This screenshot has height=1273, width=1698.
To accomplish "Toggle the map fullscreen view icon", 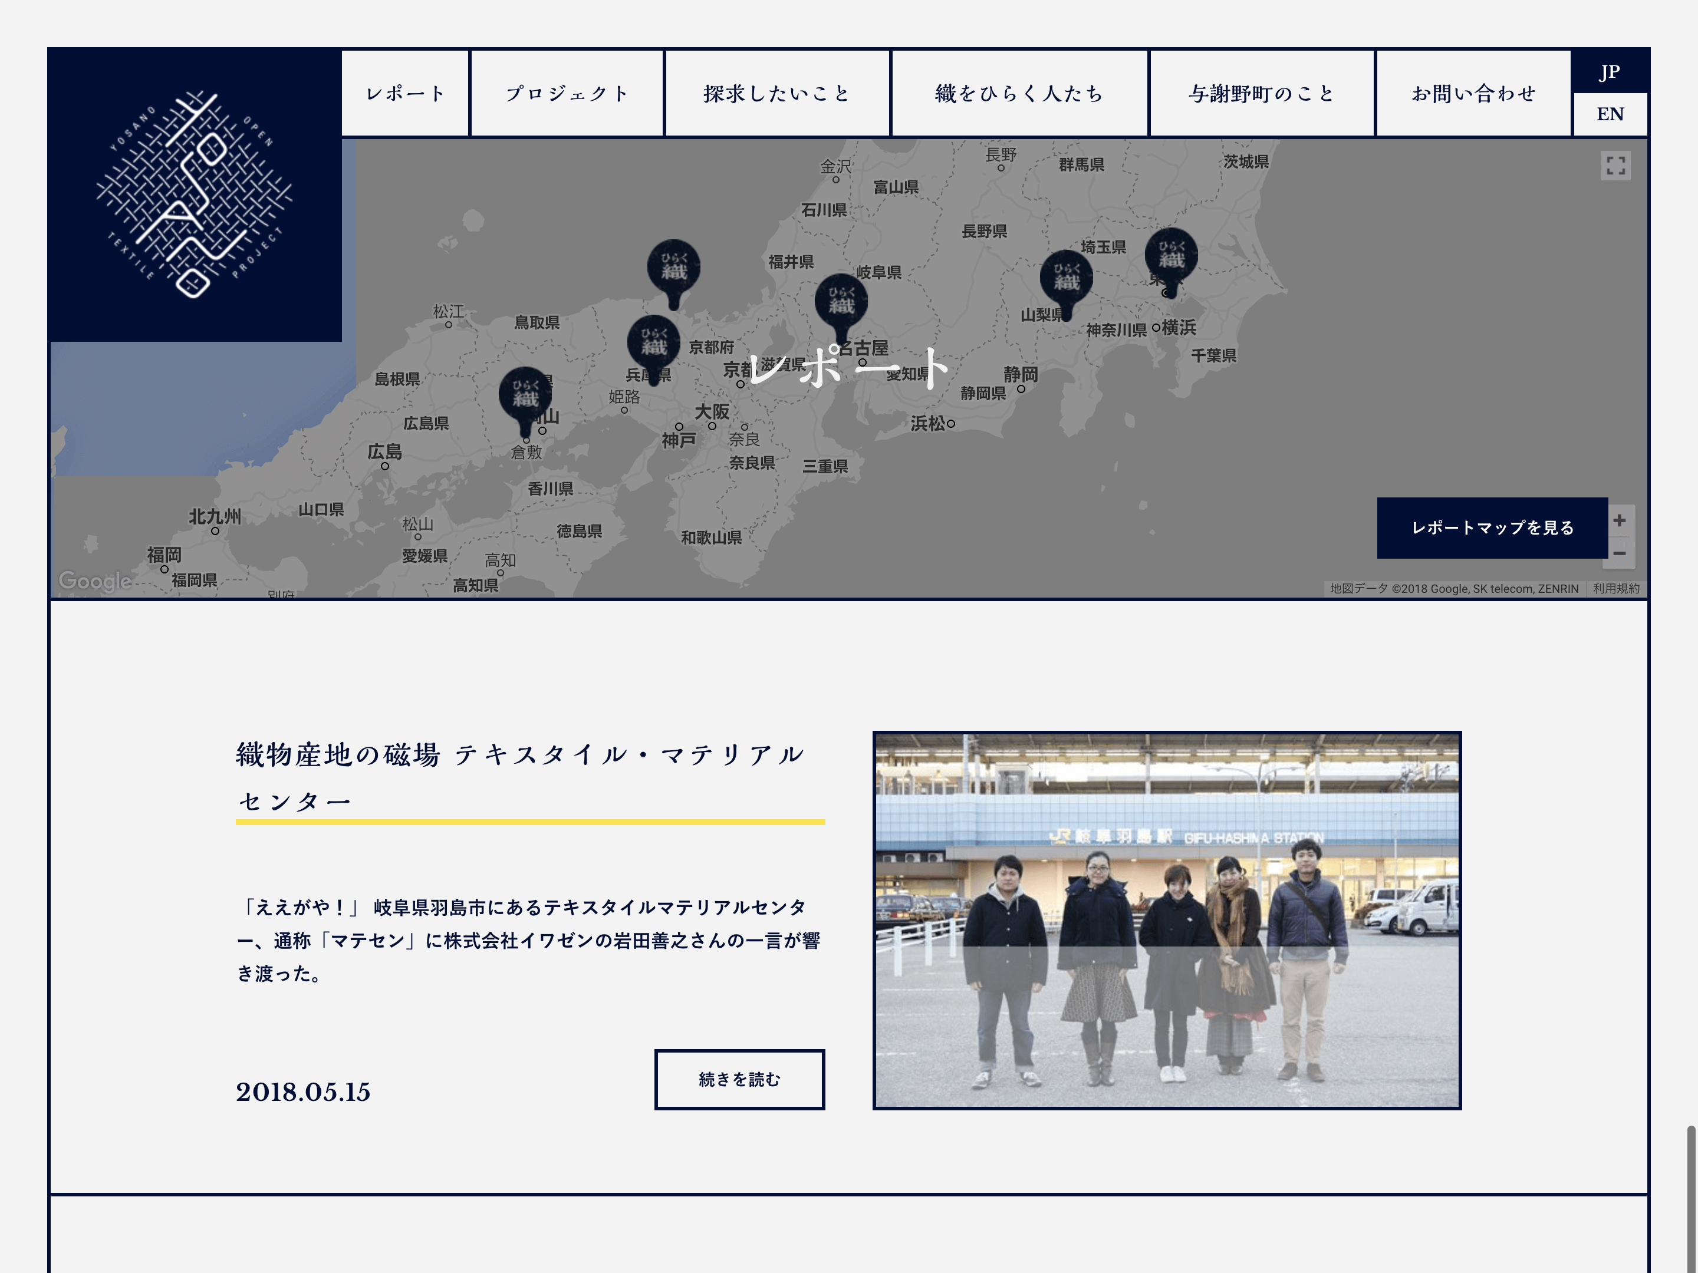I will 1615,166.
